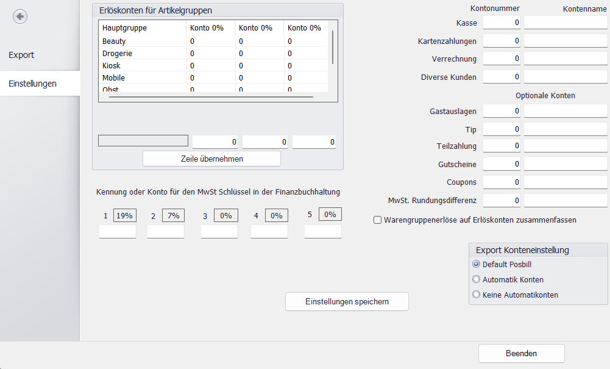
Task: Select Keine Automatikonten radio option
Action: click(477, 295)
